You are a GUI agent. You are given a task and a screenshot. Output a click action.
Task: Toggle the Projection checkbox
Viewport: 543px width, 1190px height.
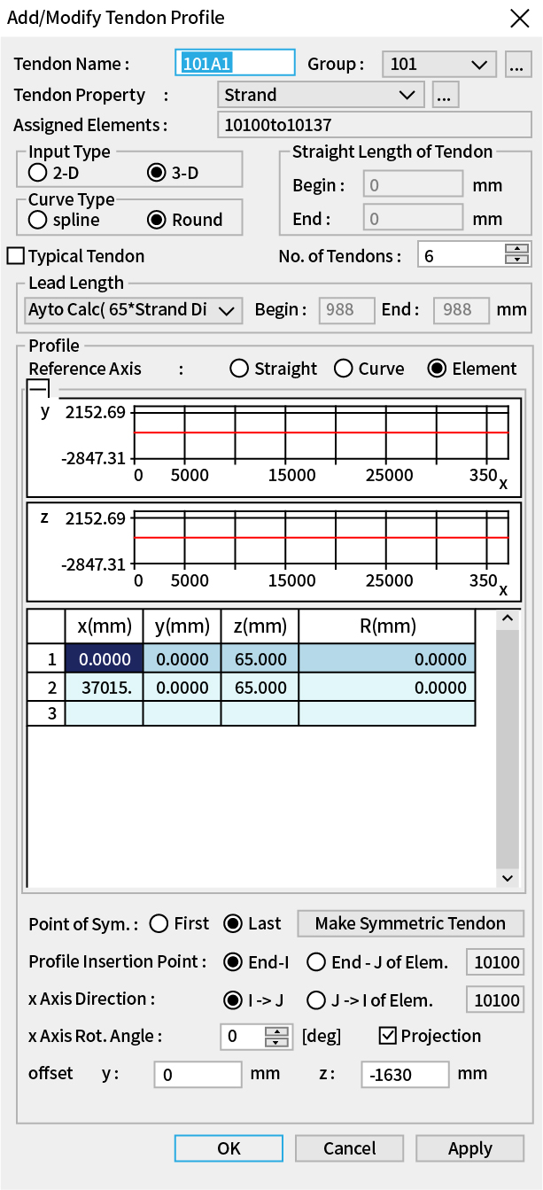coord(387,1035)
